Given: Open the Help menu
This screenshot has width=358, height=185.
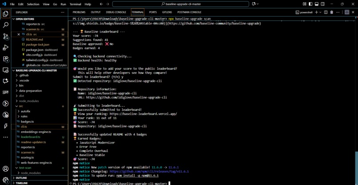Looking at the screenshot, I should point(88,4).
